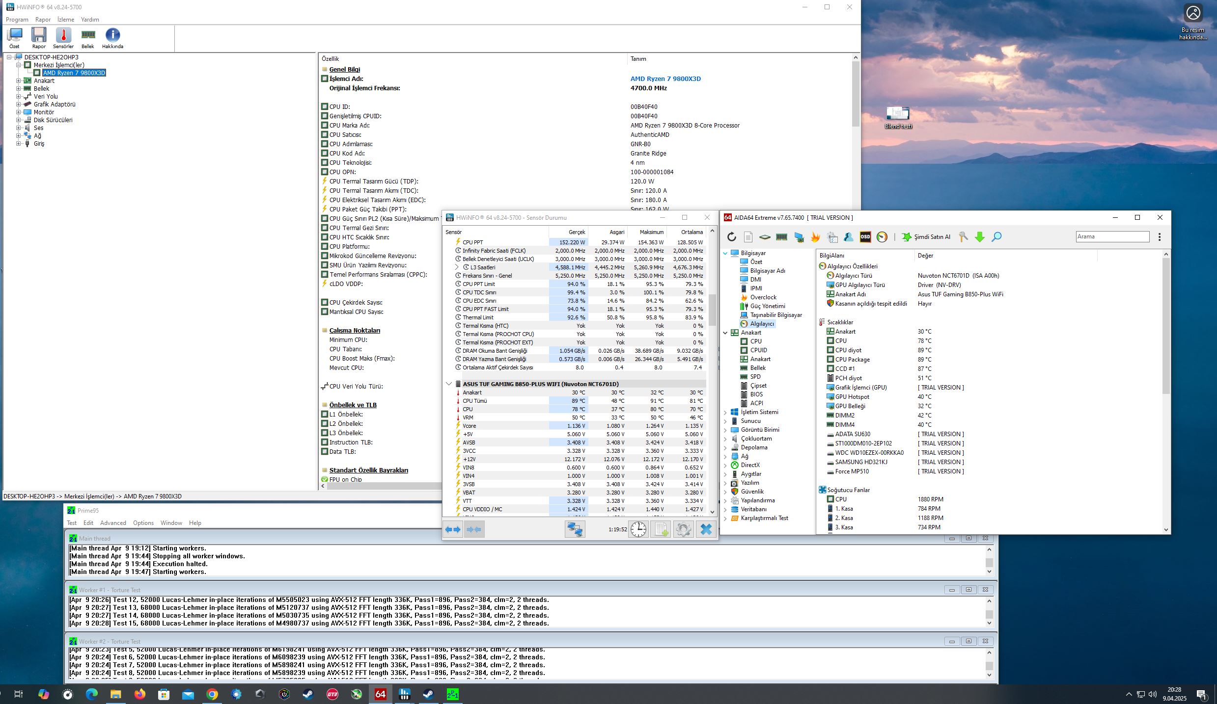1217x704 pixels.
Task: Expand the Bellek node in HWiNFO tree
Action: tap(18, 89)
